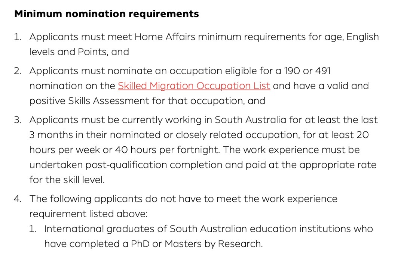Click list number 3 about working in South Australia
This screenshot has width=404, height=258.
[x=18, y=120]
